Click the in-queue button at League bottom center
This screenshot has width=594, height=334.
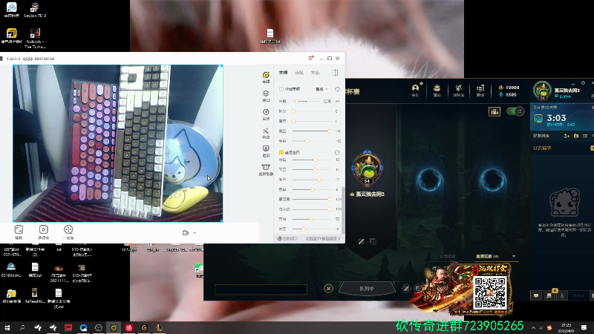(367, 289)
